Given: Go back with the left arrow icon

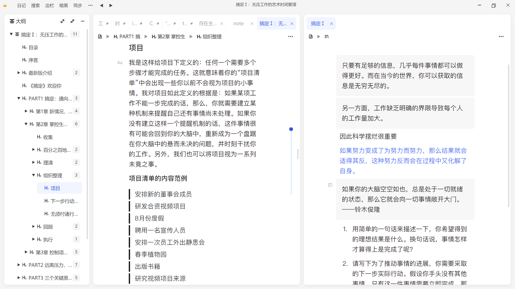Looking at the screenshot, I should (x=101, y=5).
